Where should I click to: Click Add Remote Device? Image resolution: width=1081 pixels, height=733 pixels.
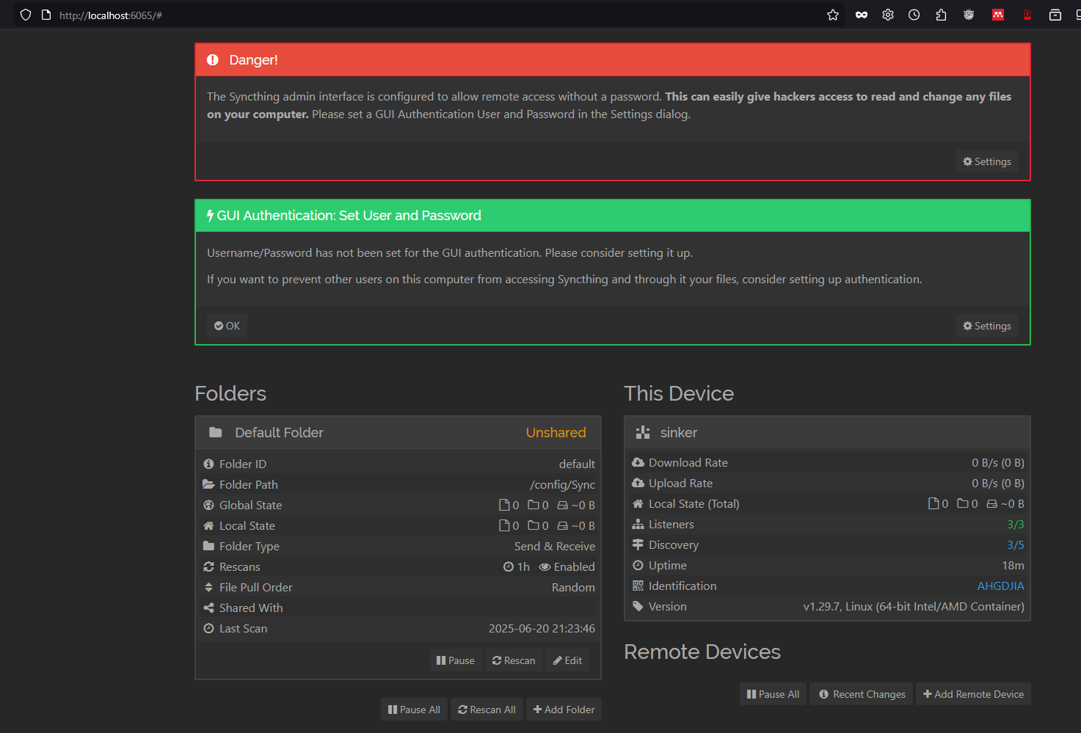point(973,694)
